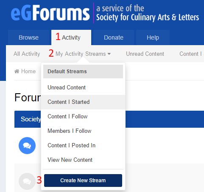
Task: Click the eGForums logo
Action: tap(50, 13)
